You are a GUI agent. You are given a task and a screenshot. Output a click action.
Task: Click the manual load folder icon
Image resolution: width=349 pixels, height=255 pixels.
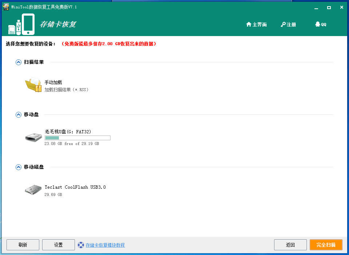pyautogui.click(x=33, y=86)
